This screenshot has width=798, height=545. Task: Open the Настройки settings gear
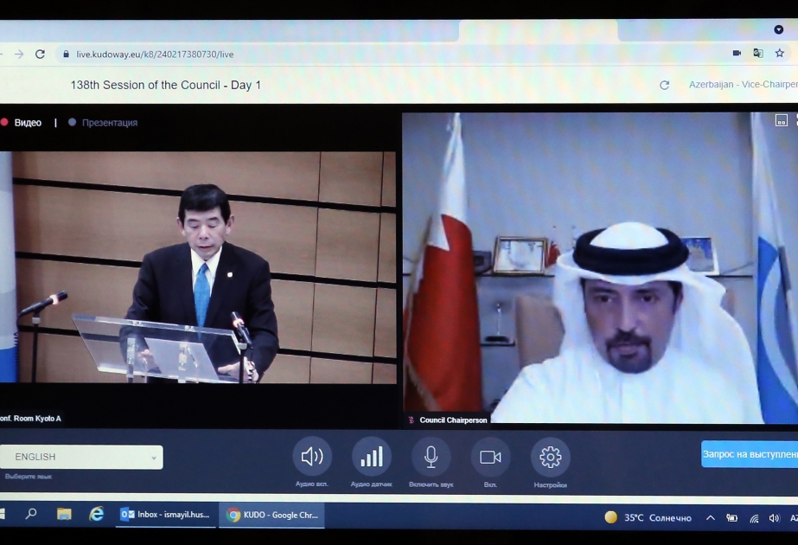(x=550, y=457)
